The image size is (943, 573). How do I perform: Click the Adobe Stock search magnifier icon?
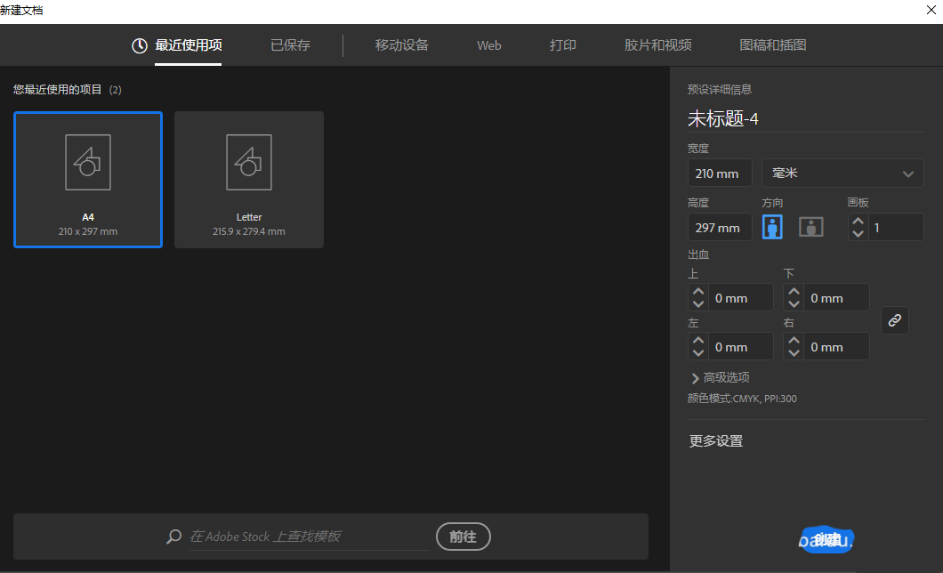(x=173, y=537)
